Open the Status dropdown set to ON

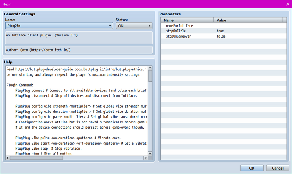point(134,26)
